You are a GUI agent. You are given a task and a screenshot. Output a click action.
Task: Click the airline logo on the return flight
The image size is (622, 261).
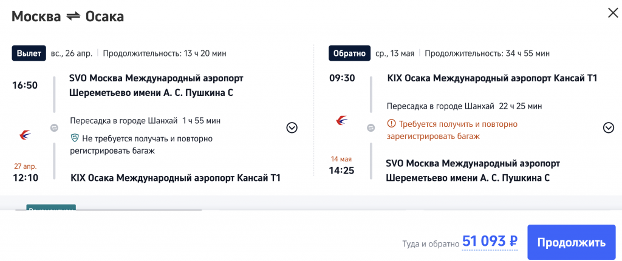342,121
